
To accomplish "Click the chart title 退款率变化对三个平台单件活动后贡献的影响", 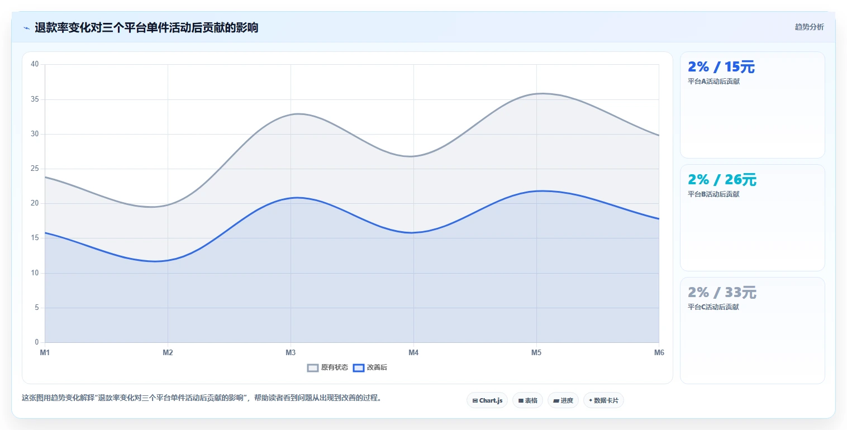I will pyautogui.click(x=146, y=27).
